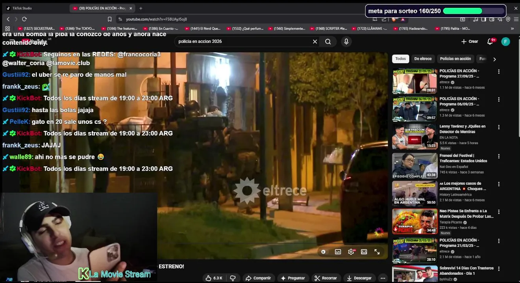Start voice search with microphone icon

pyautogui.click(x=346, y=42)
